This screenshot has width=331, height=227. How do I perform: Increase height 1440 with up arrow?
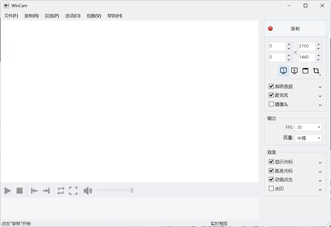coord(318,55)
